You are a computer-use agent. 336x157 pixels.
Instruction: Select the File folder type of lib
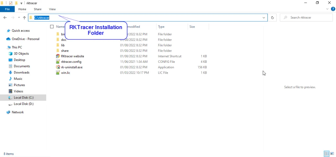click(x=165, y=45)
